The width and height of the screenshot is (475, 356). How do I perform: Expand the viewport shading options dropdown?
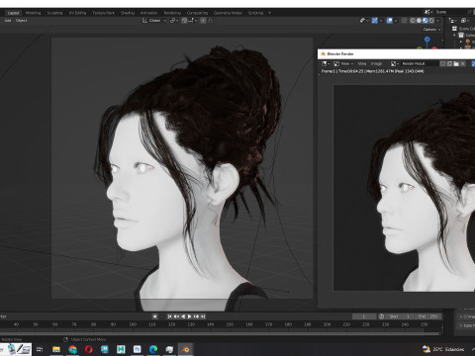coord(438,21)
